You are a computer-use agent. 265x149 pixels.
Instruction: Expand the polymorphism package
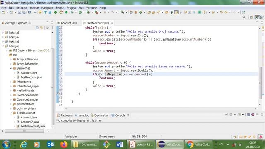[x=11, y=108]
